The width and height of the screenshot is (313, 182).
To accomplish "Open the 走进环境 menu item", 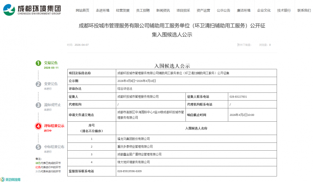I will click(103, 10).
